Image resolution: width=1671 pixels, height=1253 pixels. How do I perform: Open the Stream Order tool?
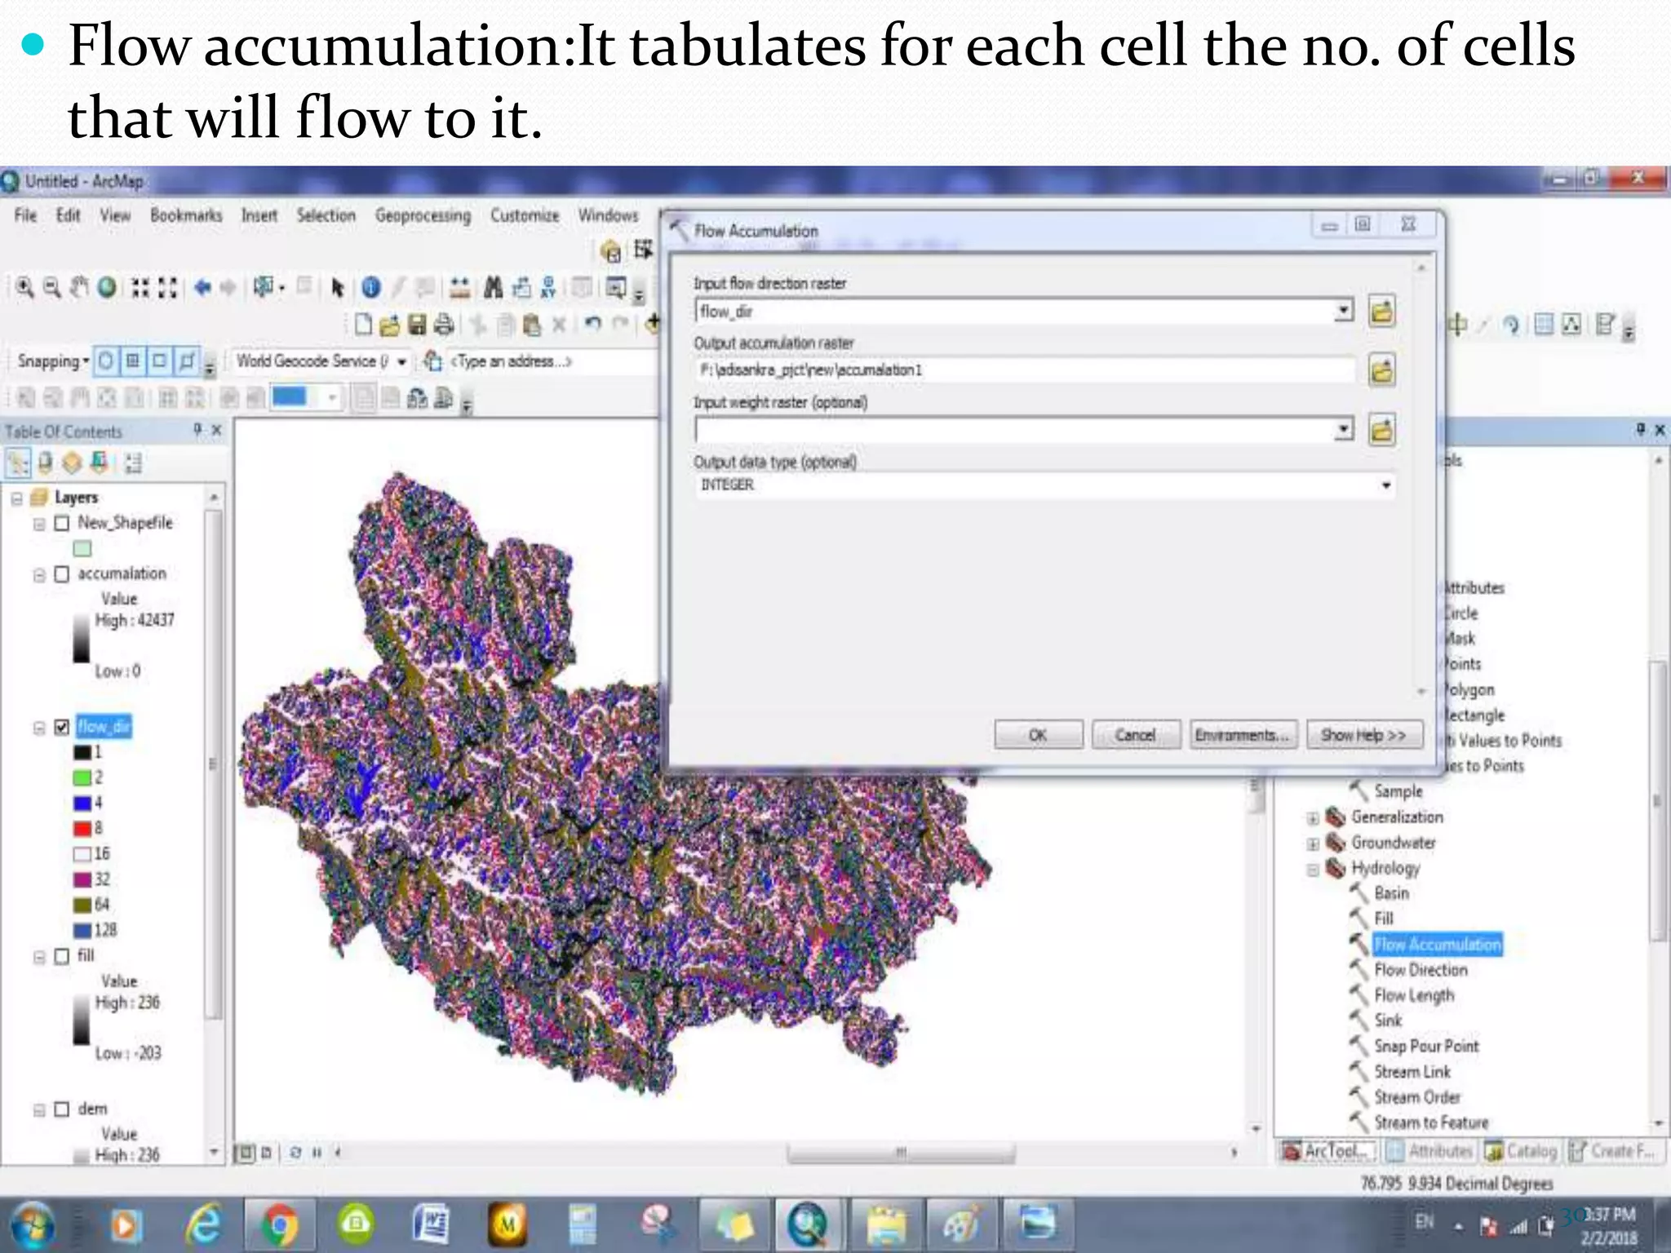click(1417, 1097)
